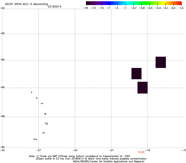Click the -24 longitude axis label
This screenshot has width=186, height=163.
point(75,150)
